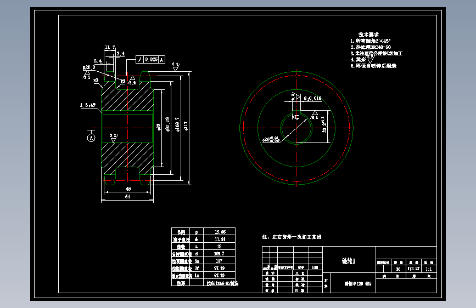Click the GB1244-85 tooth form cell
This screenshot has width=476, height=308.
(x=222, y=283)
